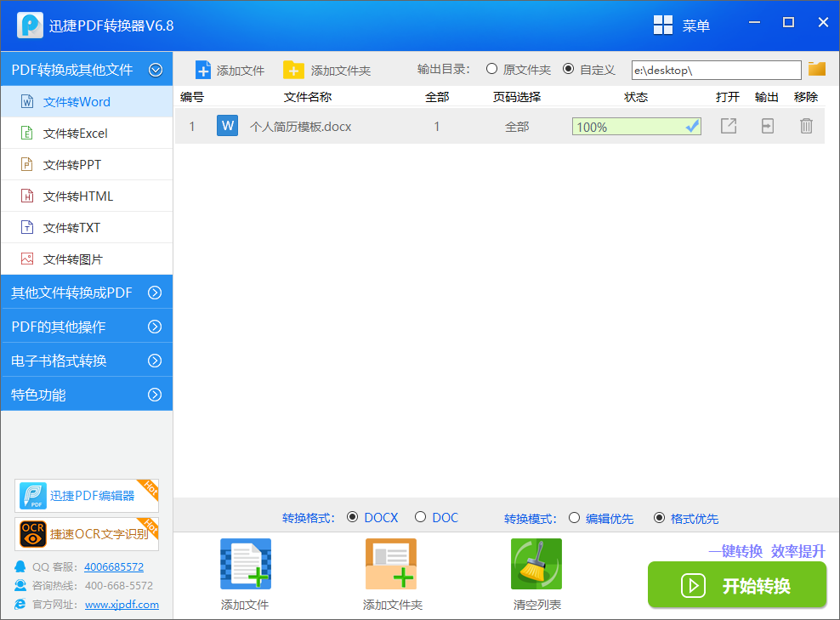Click the 开始转换 button
Screen dimensions: 840x620
tap(736, 585)
